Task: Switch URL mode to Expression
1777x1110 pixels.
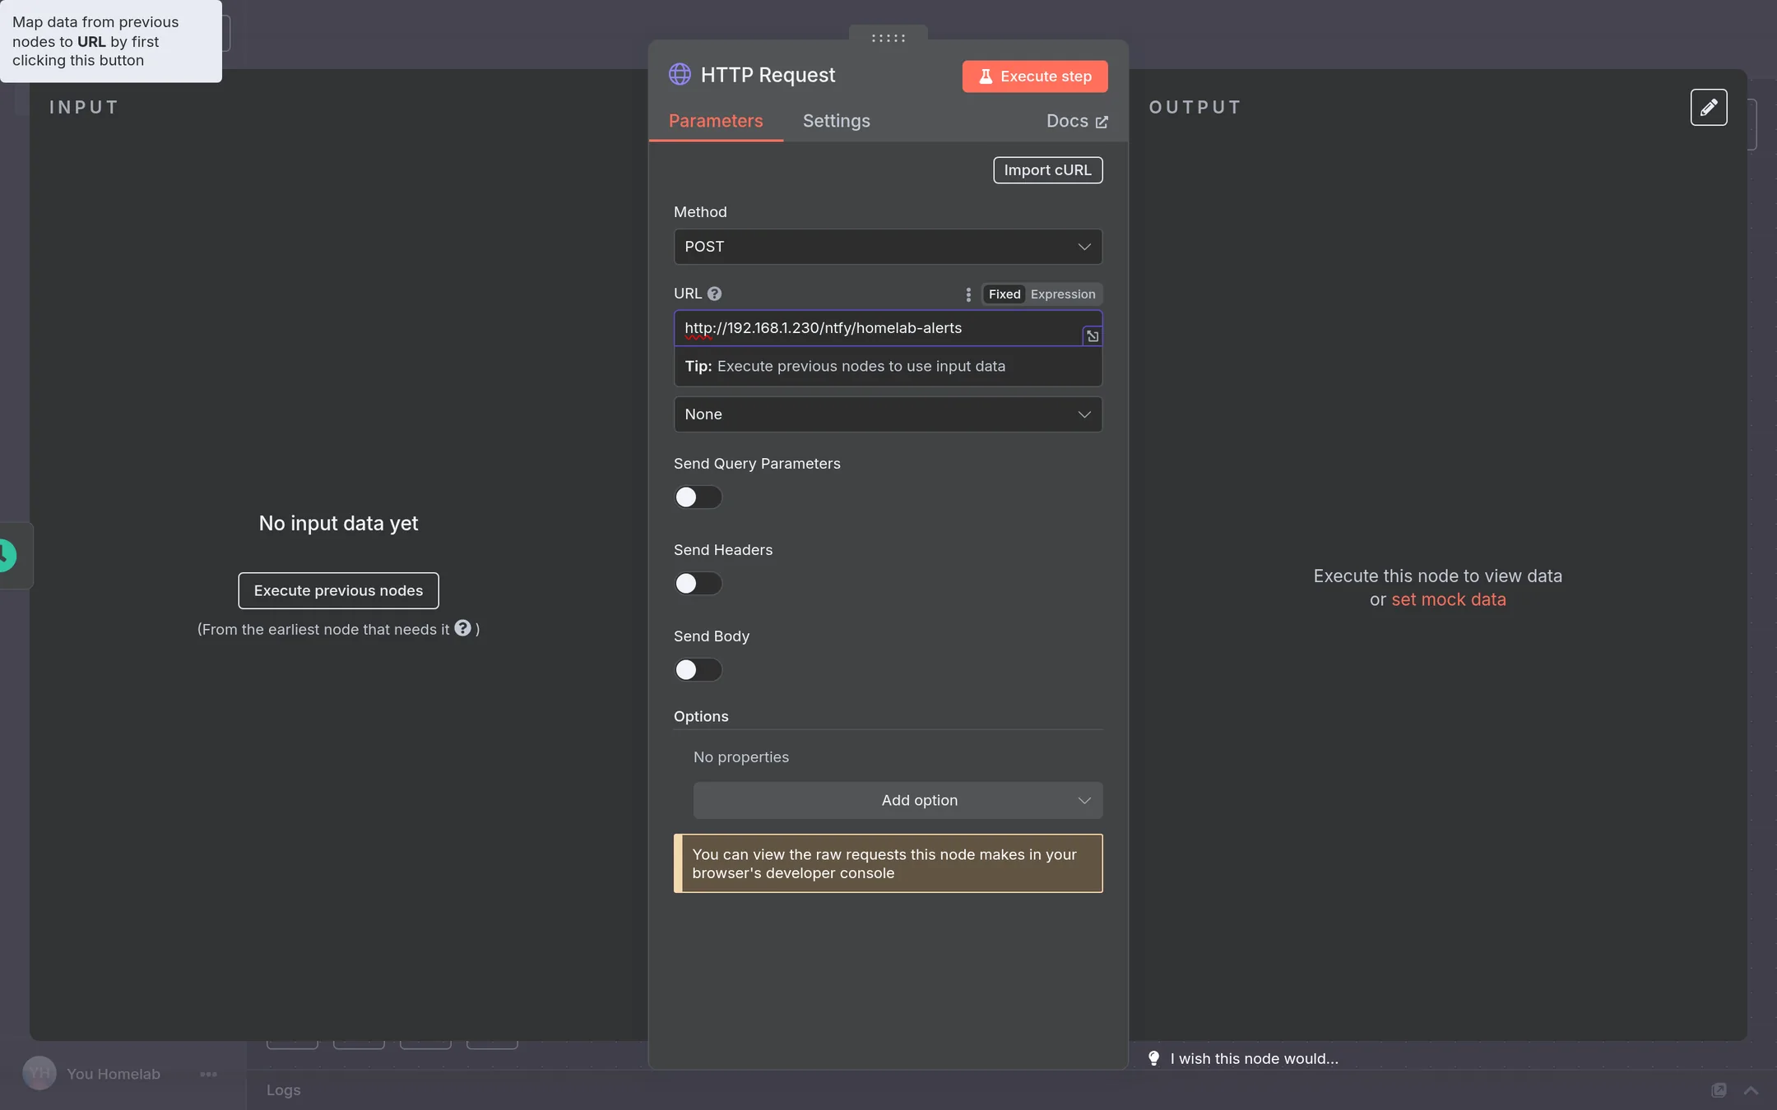Action: 1063,294
